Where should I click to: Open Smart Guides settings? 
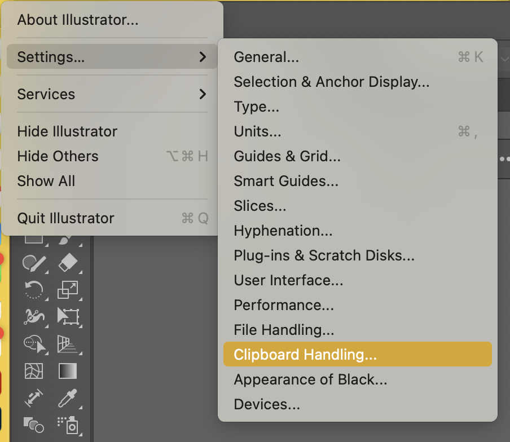click(x=358, y=181)
